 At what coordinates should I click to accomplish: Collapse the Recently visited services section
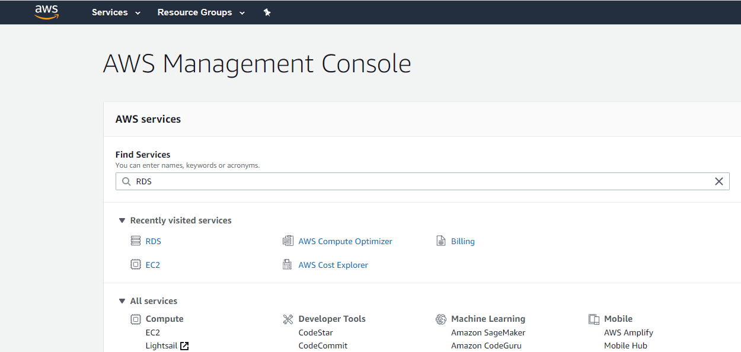122,220
